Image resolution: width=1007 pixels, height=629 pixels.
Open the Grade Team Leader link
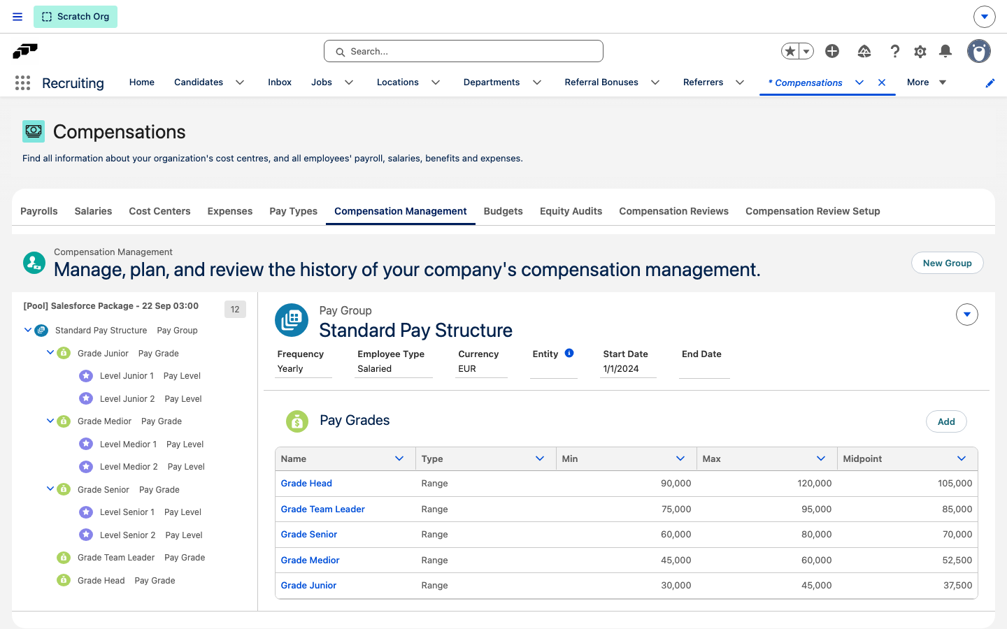click(x=323, y=509)
